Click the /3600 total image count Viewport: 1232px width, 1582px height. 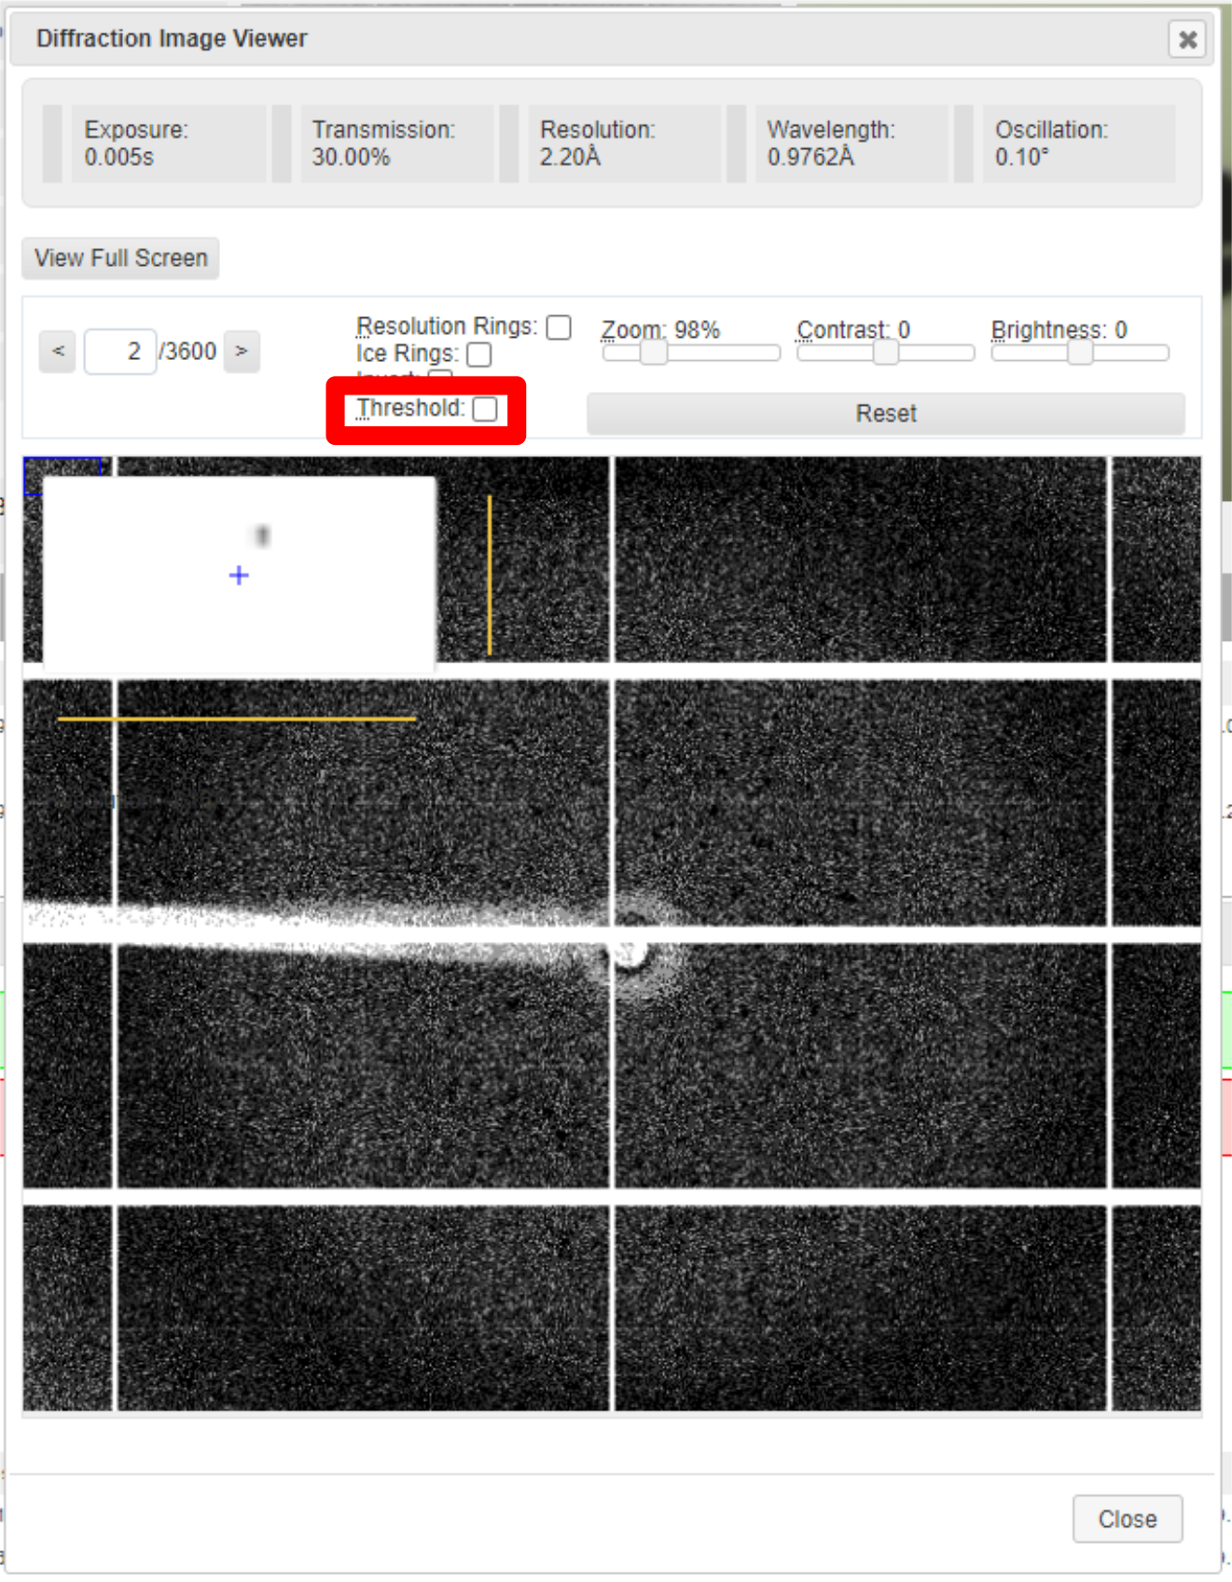[187, 352]
